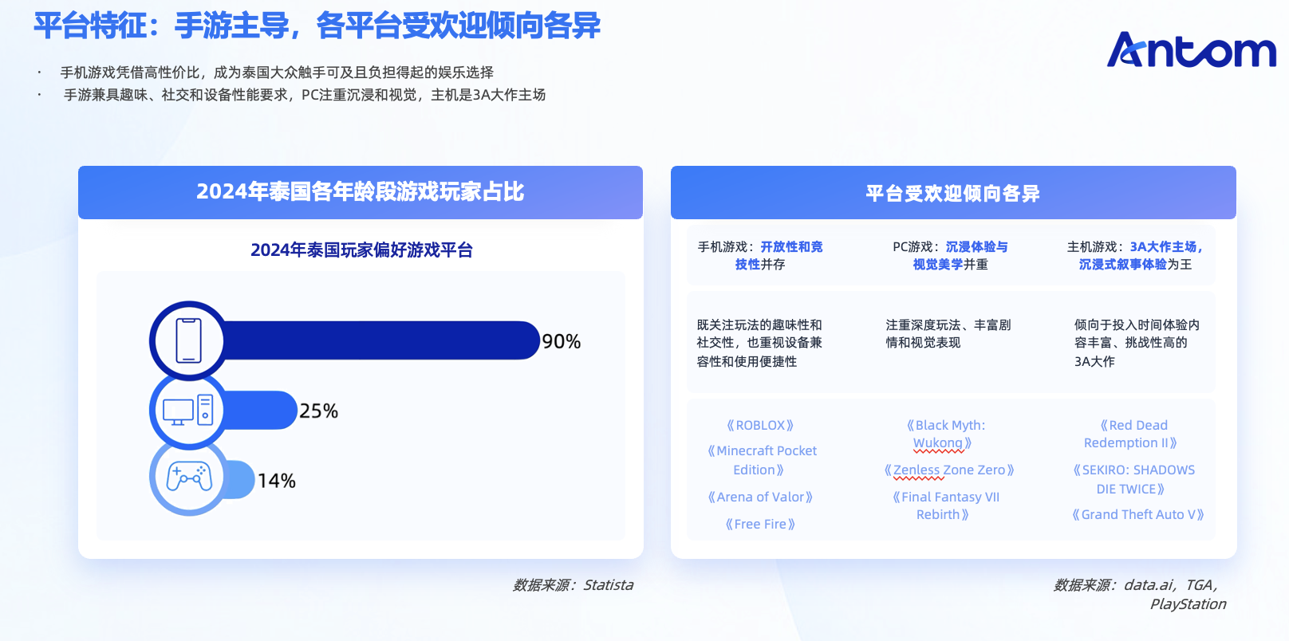The height and width of the screenshot is (641, 1289).
Task: Click the 《Arena of Valor》 title
Action: [x=760, y=497]
